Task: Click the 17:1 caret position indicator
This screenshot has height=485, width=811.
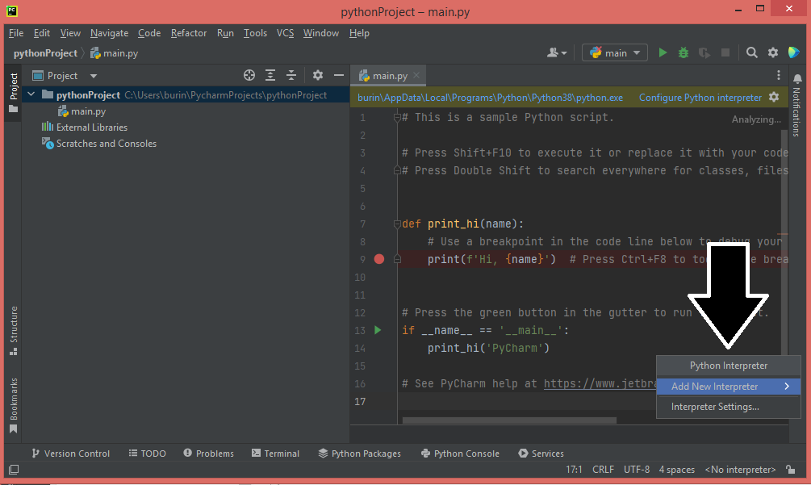Action: click(x=574, y=470)
